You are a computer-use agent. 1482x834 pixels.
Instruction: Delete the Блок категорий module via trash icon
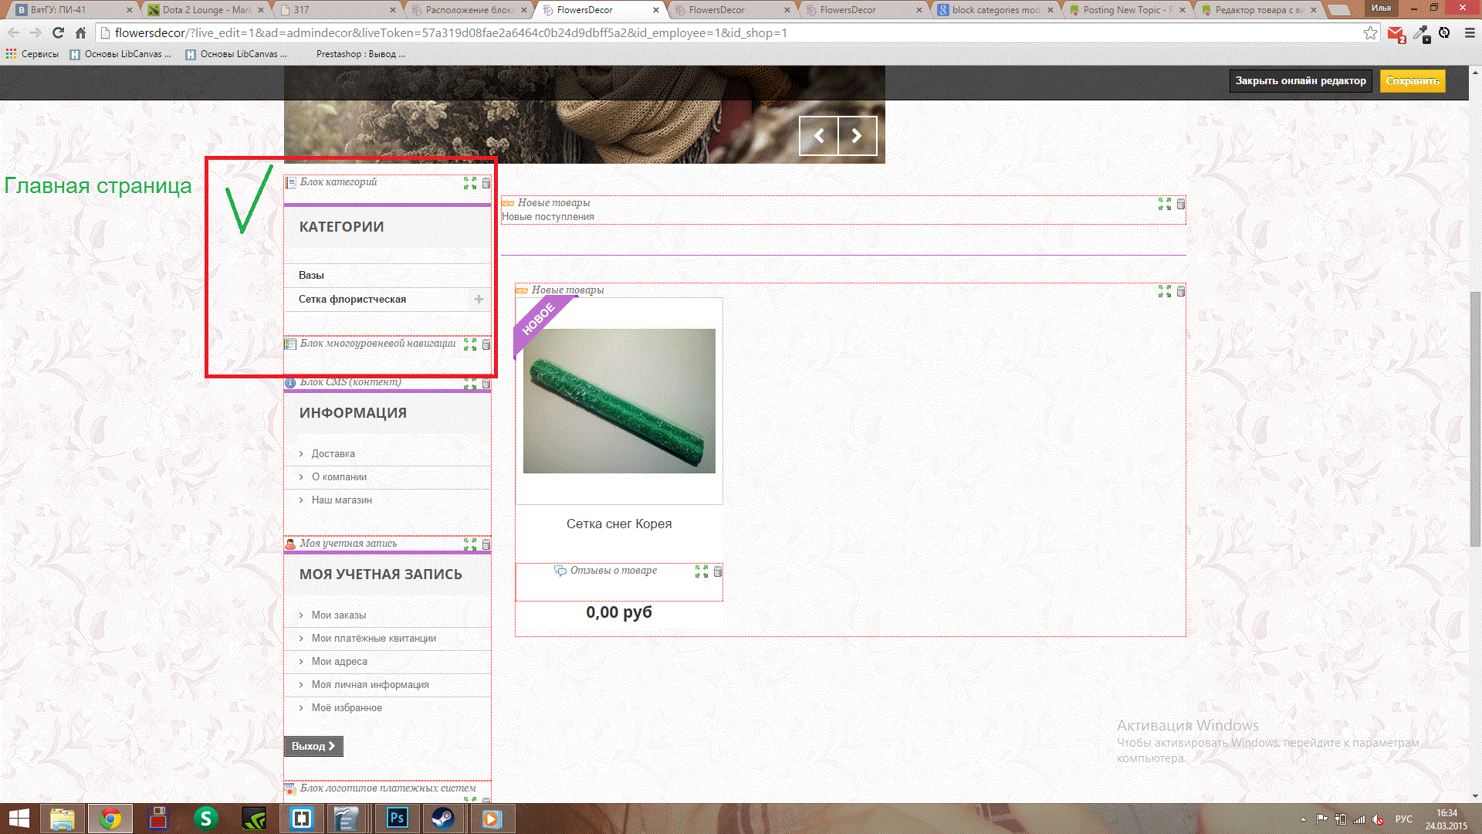(x=486, y=183)
